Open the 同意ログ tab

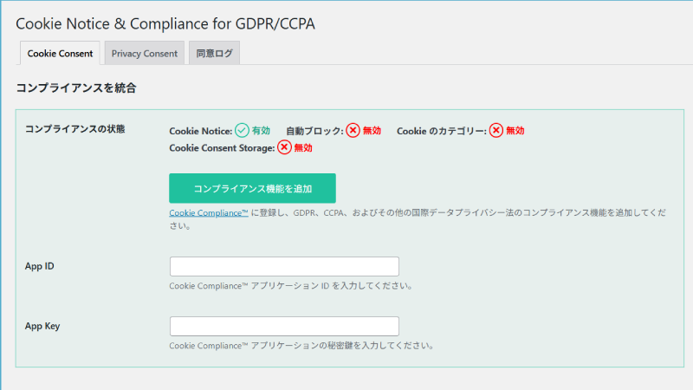(x=214, y=54)
